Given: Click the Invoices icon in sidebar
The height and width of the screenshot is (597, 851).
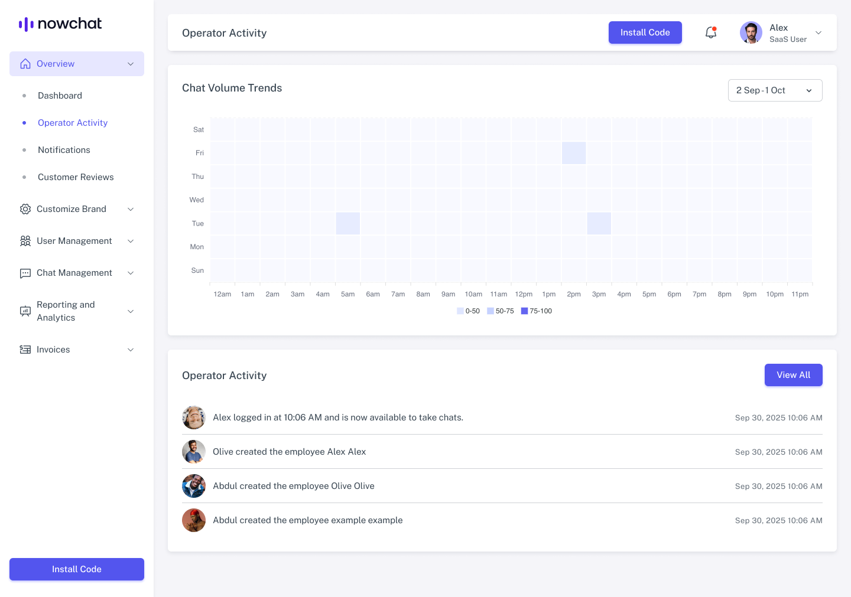Looking at the screenshot, I should pyautogui.click(x=25, y=350).
